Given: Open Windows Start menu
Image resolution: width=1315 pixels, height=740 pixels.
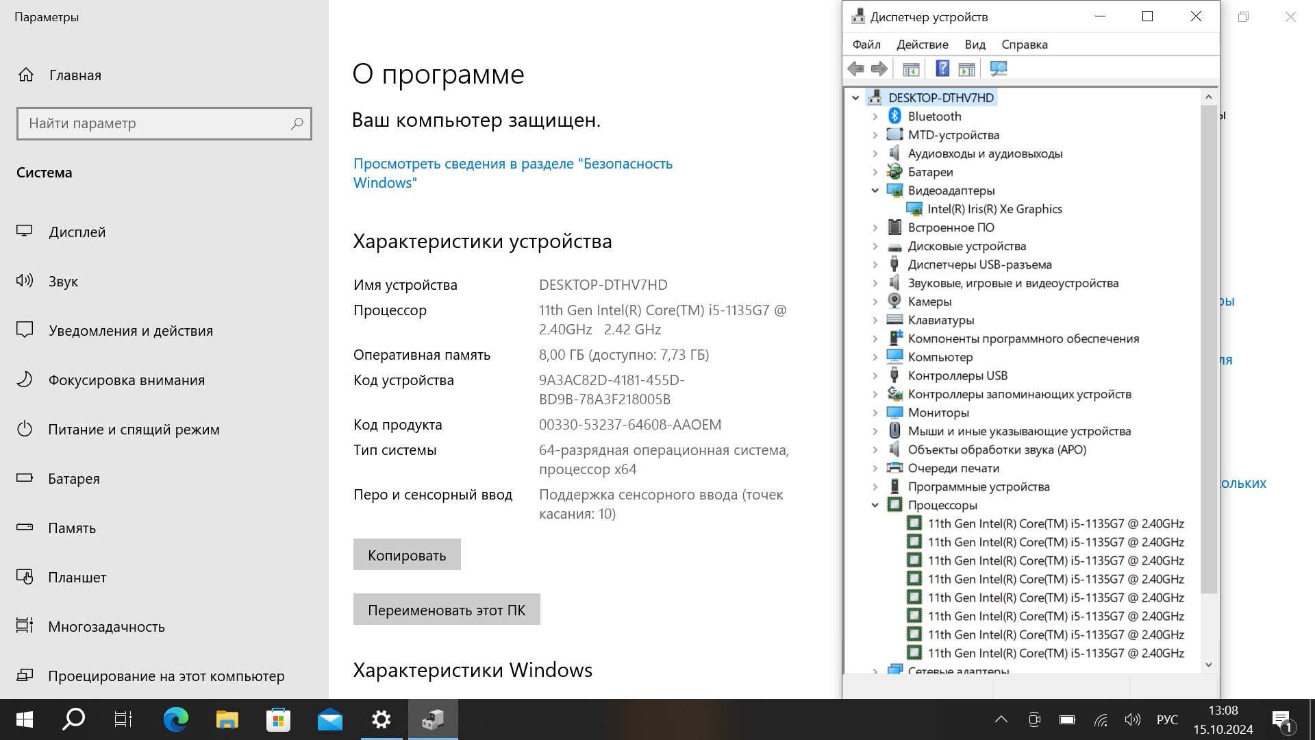Looking at the screenshot, I should coord(25,719).
